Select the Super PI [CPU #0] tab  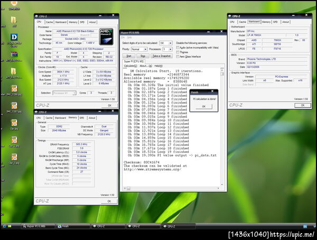[134, 61]
